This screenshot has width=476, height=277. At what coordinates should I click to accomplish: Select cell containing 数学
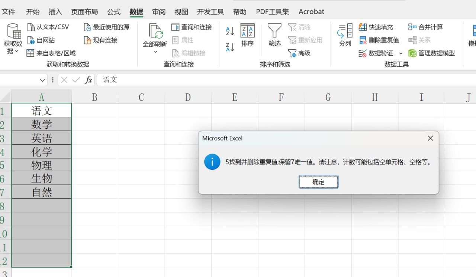[x=42, y=124]
